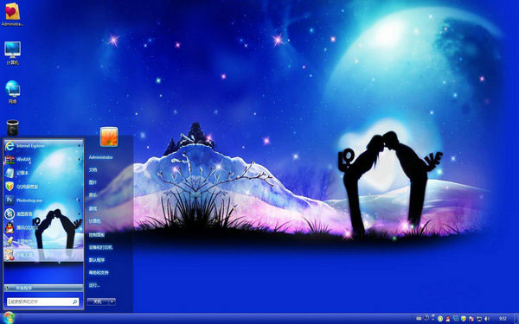Open shutdown options arrow next to 关机

coord(112,302)
